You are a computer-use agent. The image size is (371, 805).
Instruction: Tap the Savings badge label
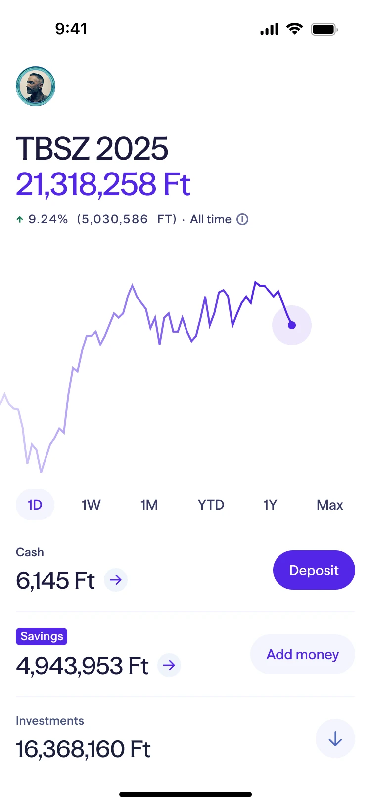click(42, 636)
